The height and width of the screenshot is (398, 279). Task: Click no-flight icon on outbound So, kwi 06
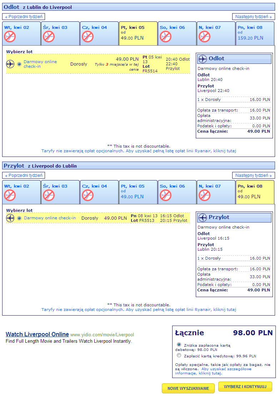[x=165, y=36]
